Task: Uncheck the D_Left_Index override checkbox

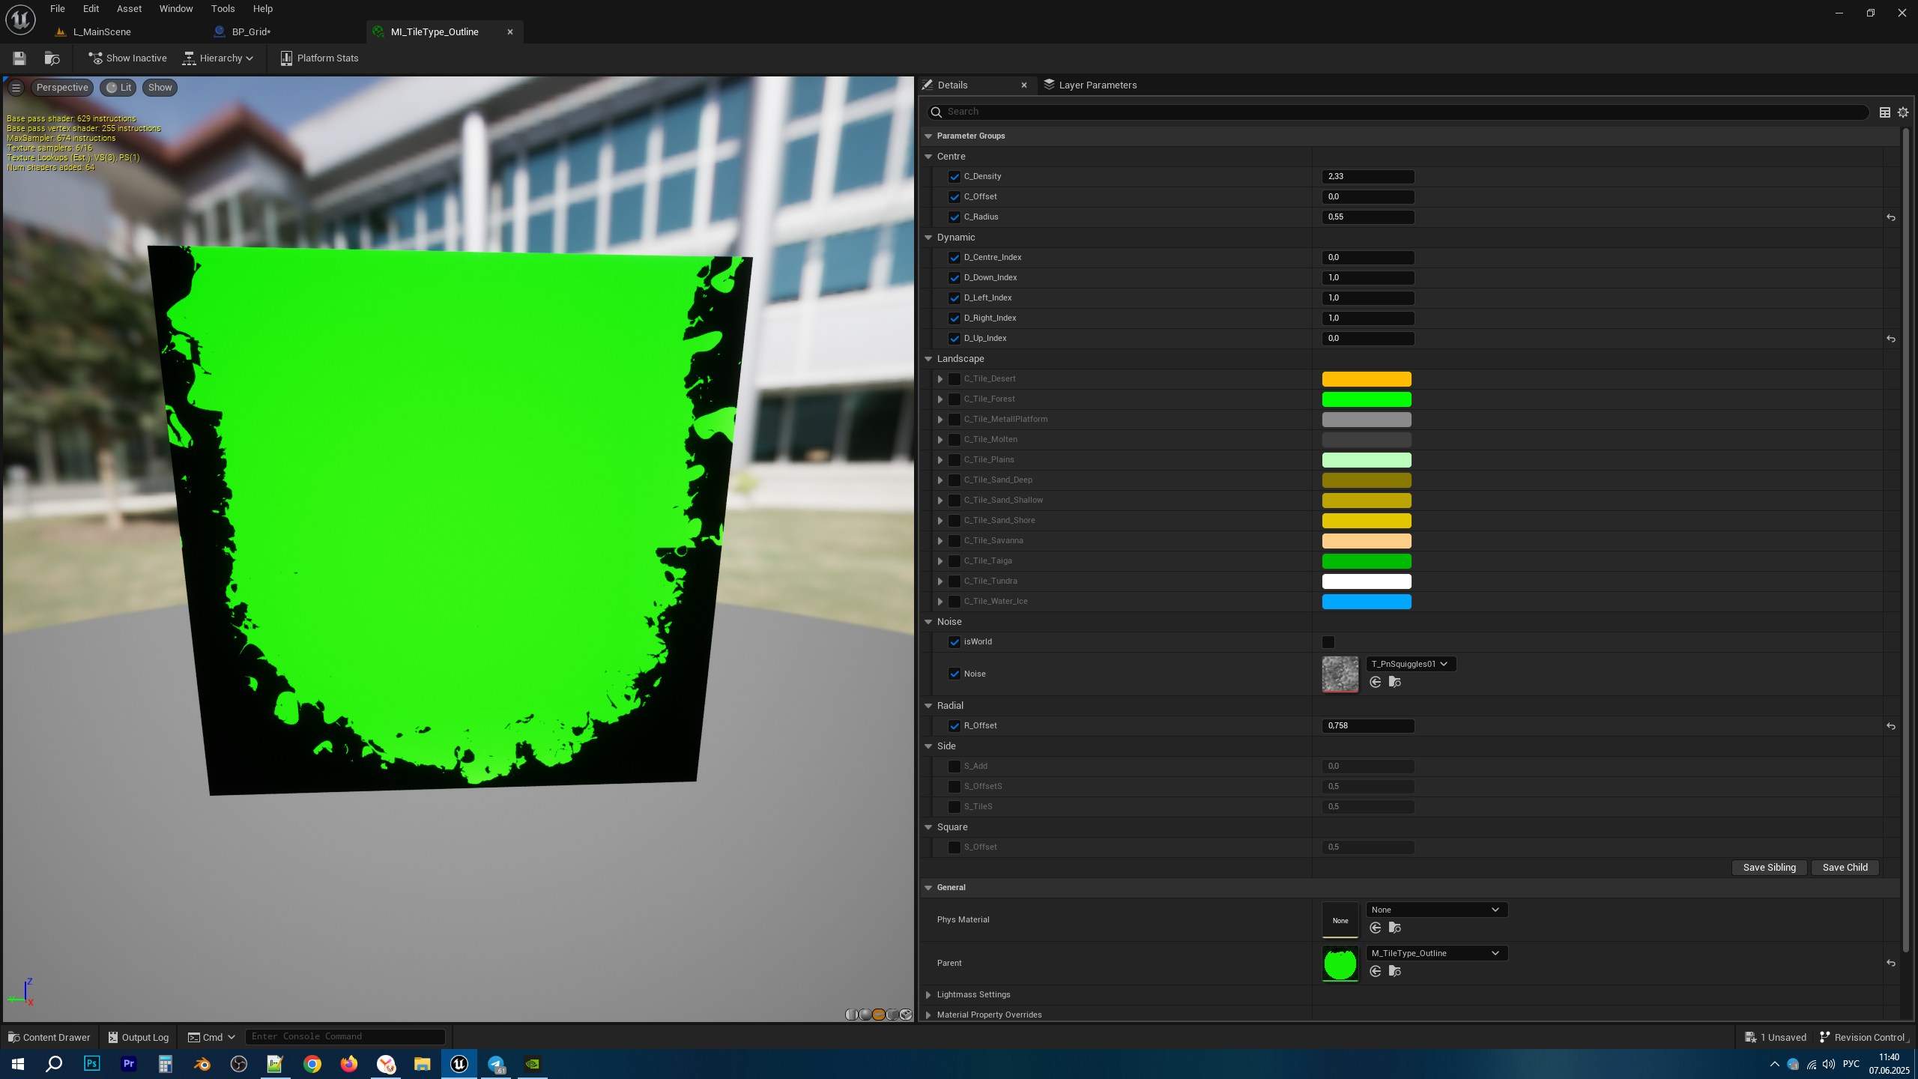Action: 955,298
